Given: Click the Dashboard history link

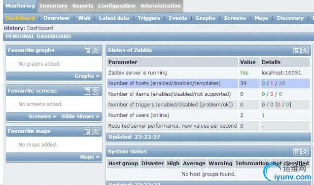Looking at the screenshot, I should (x=40, y=28).
